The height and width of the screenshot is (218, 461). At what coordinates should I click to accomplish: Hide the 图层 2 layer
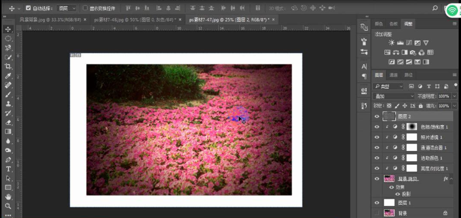pos(377,117)
